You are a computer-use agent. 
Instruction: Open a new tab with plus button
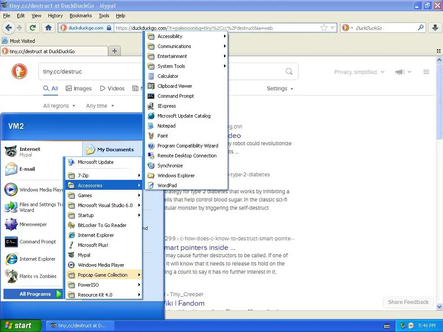tap(114, 51)
